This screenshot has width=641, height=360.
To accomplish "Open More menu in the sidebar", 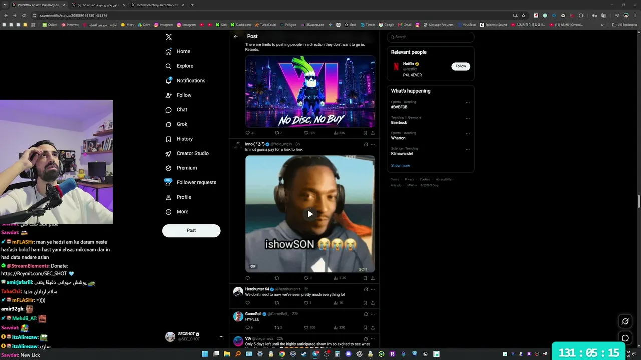I will point(177,212).
